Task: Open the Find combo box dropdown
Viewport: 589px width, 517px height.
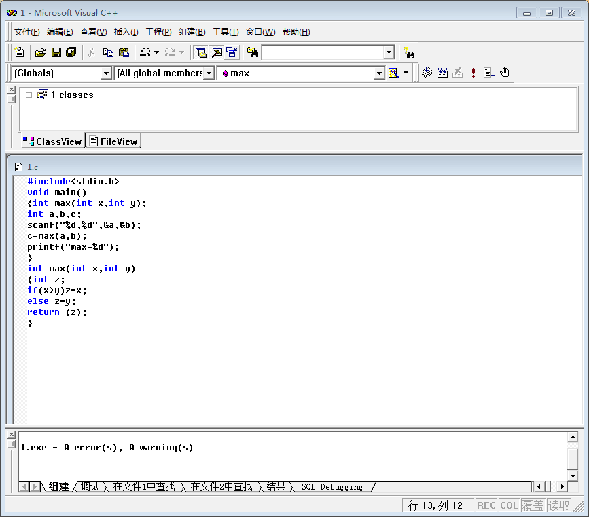Action: click(389, 52)
